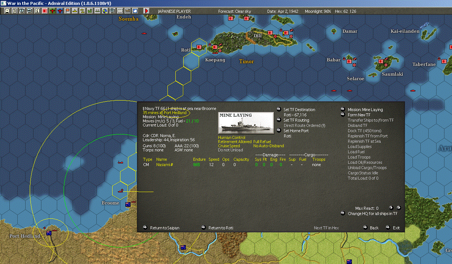Image resolution: width=452 pixels, height=264 pixels.
Task: Open the document list icon in toolbar
Action: [x=15, y=11]
